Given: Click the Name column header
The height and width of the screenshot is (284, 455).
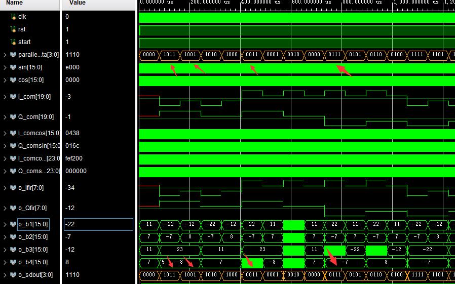Looking at the screenshot, I should 14,3.
